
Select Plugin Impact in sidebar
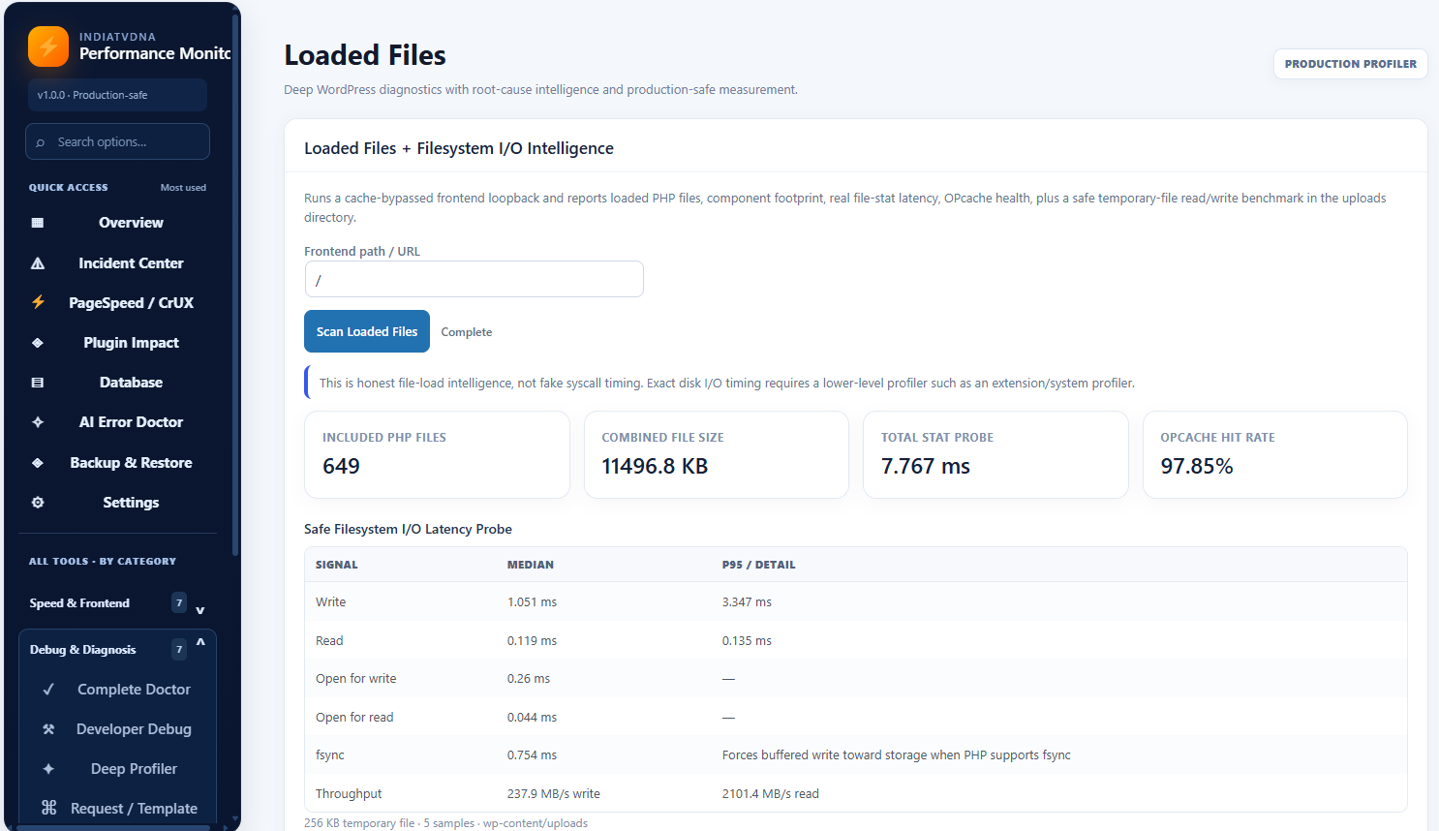pos(117,343)
